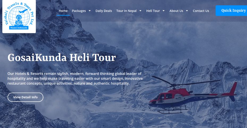Viewport: 247px width, 128px height.
Task: Select the GosaiKunda Heli Tour heading
Action: 62,58
